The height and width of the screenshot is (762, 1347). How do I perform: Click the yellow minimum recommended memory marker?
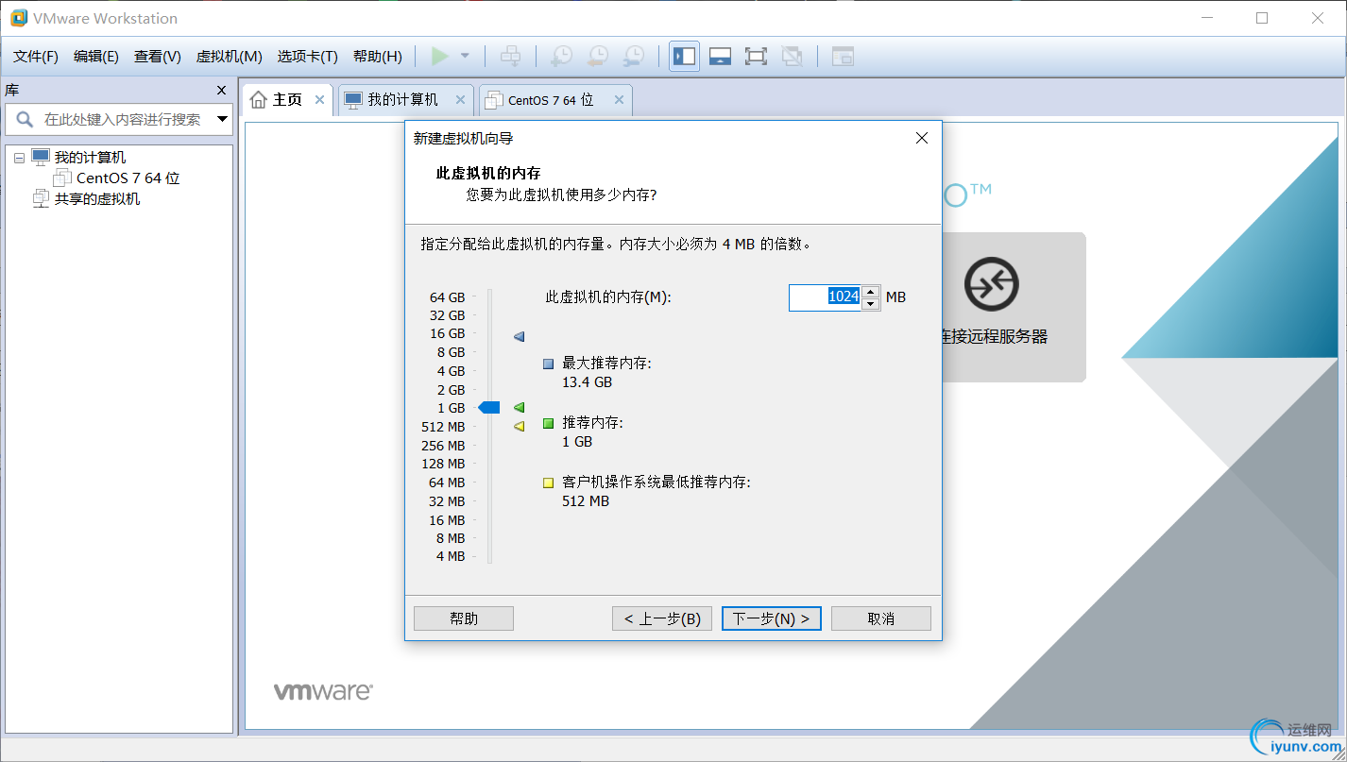click(x=519, y=427)
